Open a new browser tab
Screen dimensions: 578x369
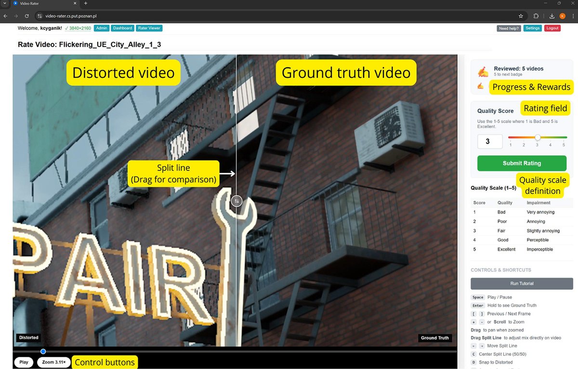point(86,3)
